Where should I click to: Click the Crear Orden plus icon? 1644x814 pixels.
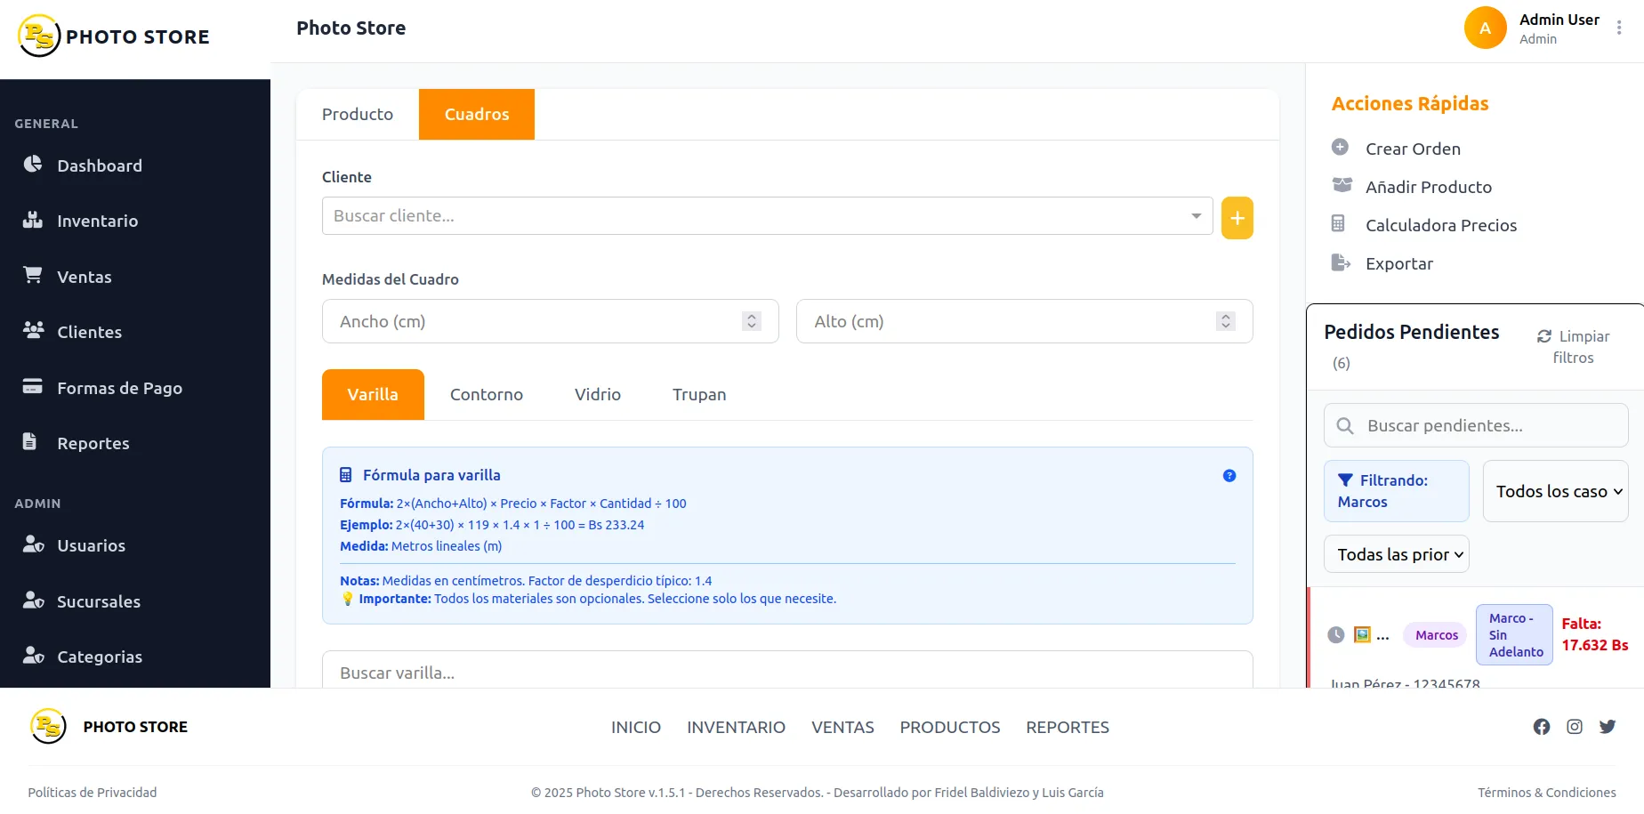(x=1340, y=148)
